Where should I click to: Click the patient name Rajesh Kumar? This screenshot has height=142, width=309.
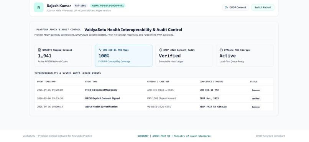(x=59, y=6)
